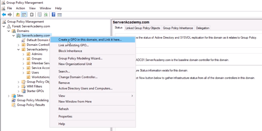The image size is (262, 131).
Task: Toggle the Show/Hide Console Tree icon
Action: 24,14
